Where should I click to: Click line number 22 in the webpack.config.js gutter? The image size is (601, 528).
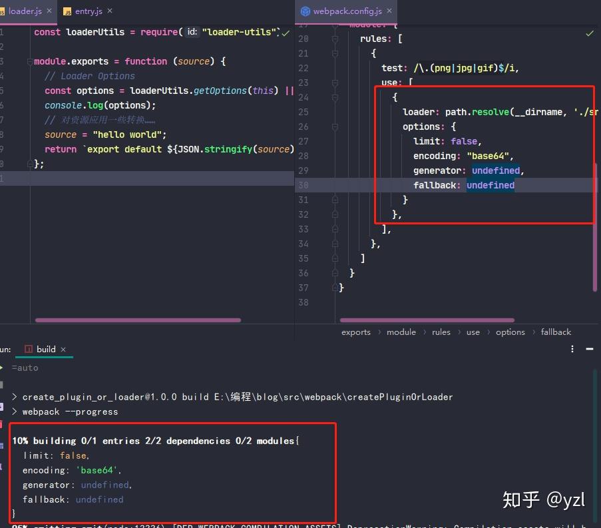tap(303, 68)
